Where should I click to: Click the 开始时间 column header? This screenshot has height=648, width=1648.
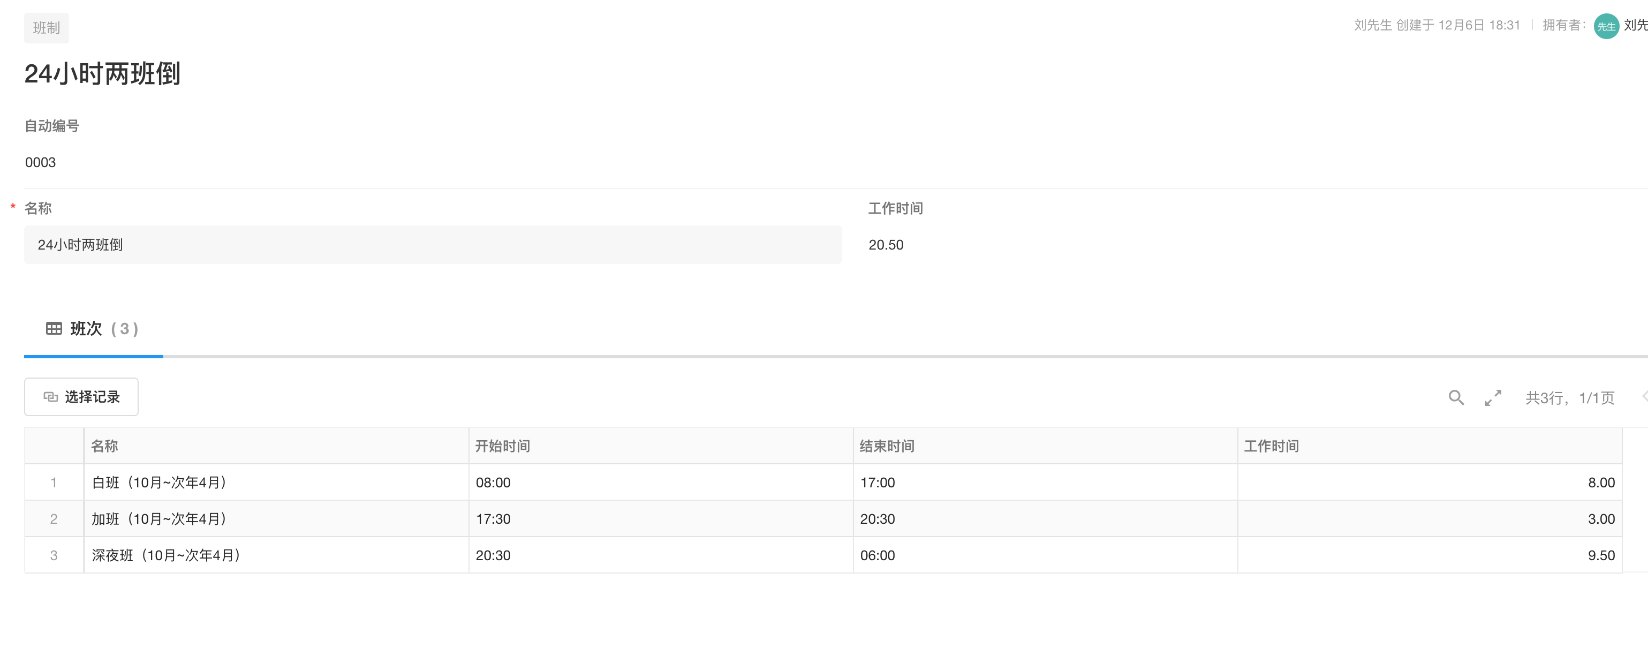pyautogui.click(x=502, y=446)
